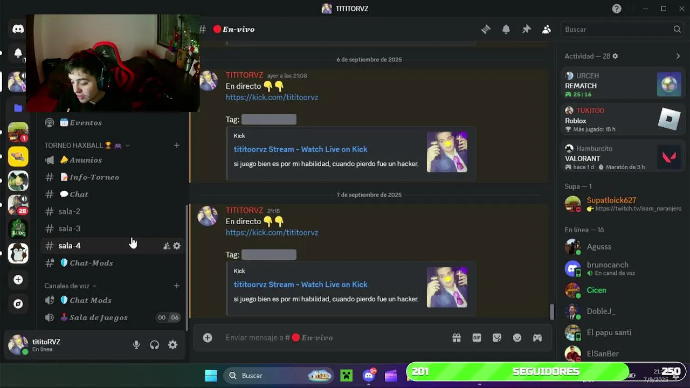Screen dimensions: 690x388
Task: Open Discord direct messages home icon
Action: 18,29
